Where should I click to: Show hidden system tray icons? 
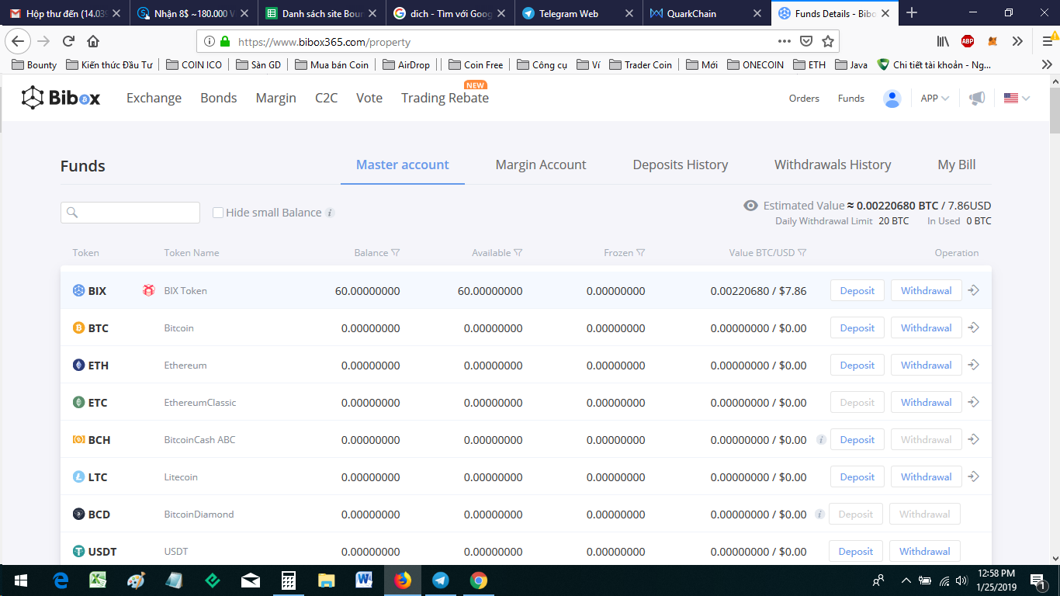pyautogui.click(x=906, y=580)
